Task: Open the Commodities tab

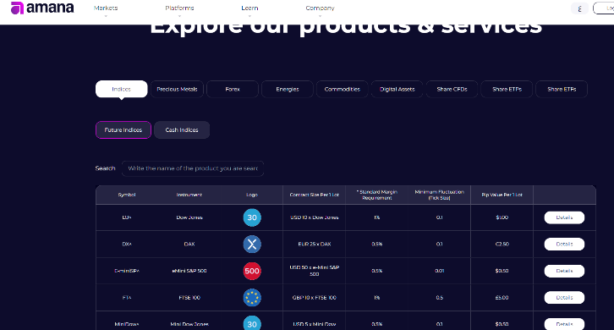Action: pyautogui.click(x=343, y=89)
